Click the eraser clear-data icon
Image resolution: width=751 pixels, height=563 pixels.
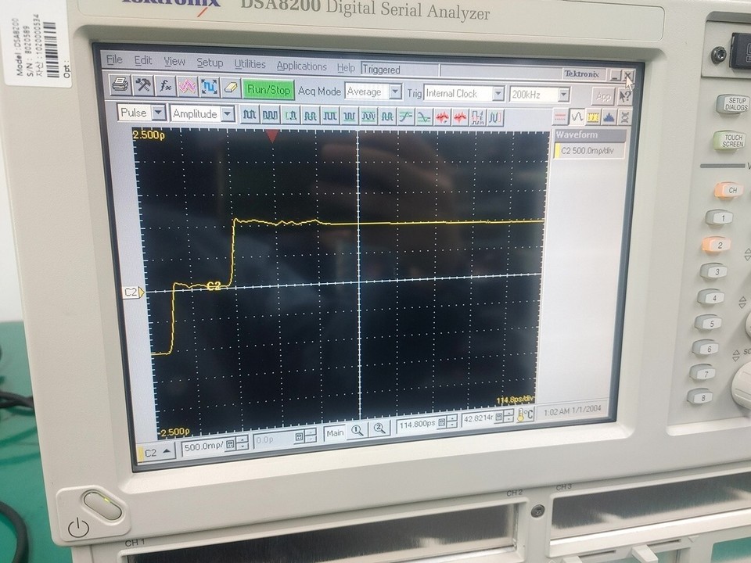[x=232, y=88]
